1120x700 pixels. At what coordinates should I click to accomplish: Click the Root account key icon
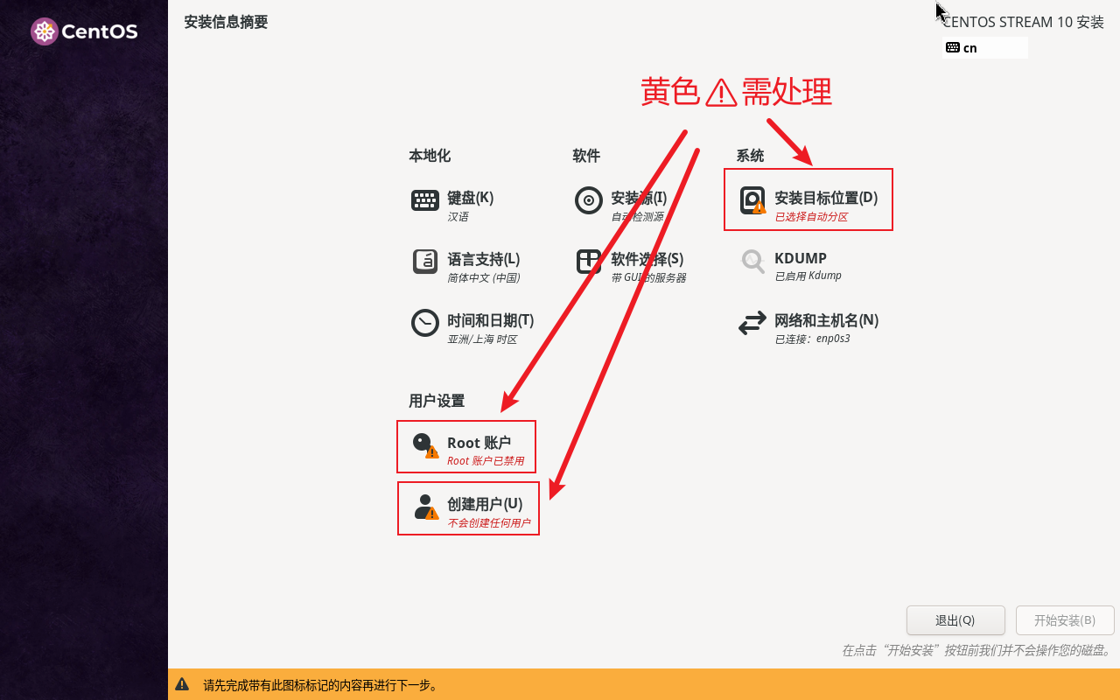pos(425,445)
